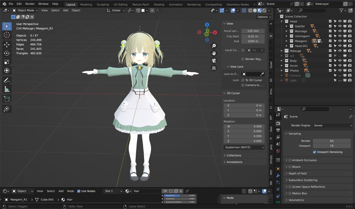Expand the Annotations panel
The width and height of the screenshot is (355, 209).
[234, 162]
